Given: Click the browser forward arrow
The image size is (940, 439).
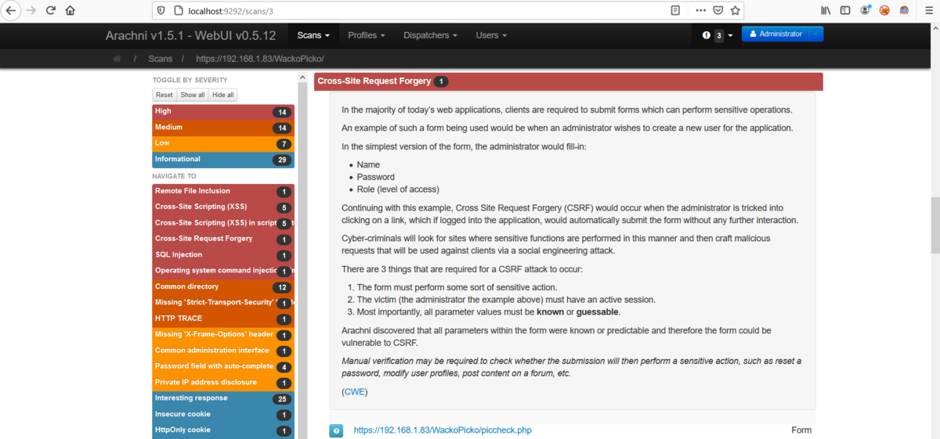Looking at the screenshot, I should 31,11.
